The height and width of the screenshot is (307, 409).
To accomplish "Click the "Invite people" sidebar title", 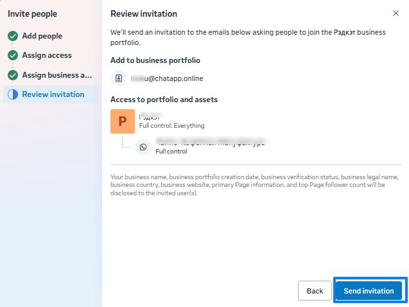I will 32,13.
